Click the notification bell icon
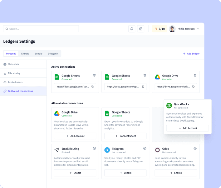The height and width of the screenshot is (188, 221). point(132,29)
